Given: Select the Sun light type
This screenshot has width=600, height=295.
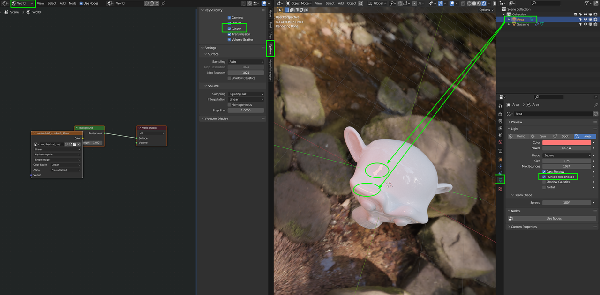Looking at the screenshot, I should pyautogui.click(x=540, y=136).
